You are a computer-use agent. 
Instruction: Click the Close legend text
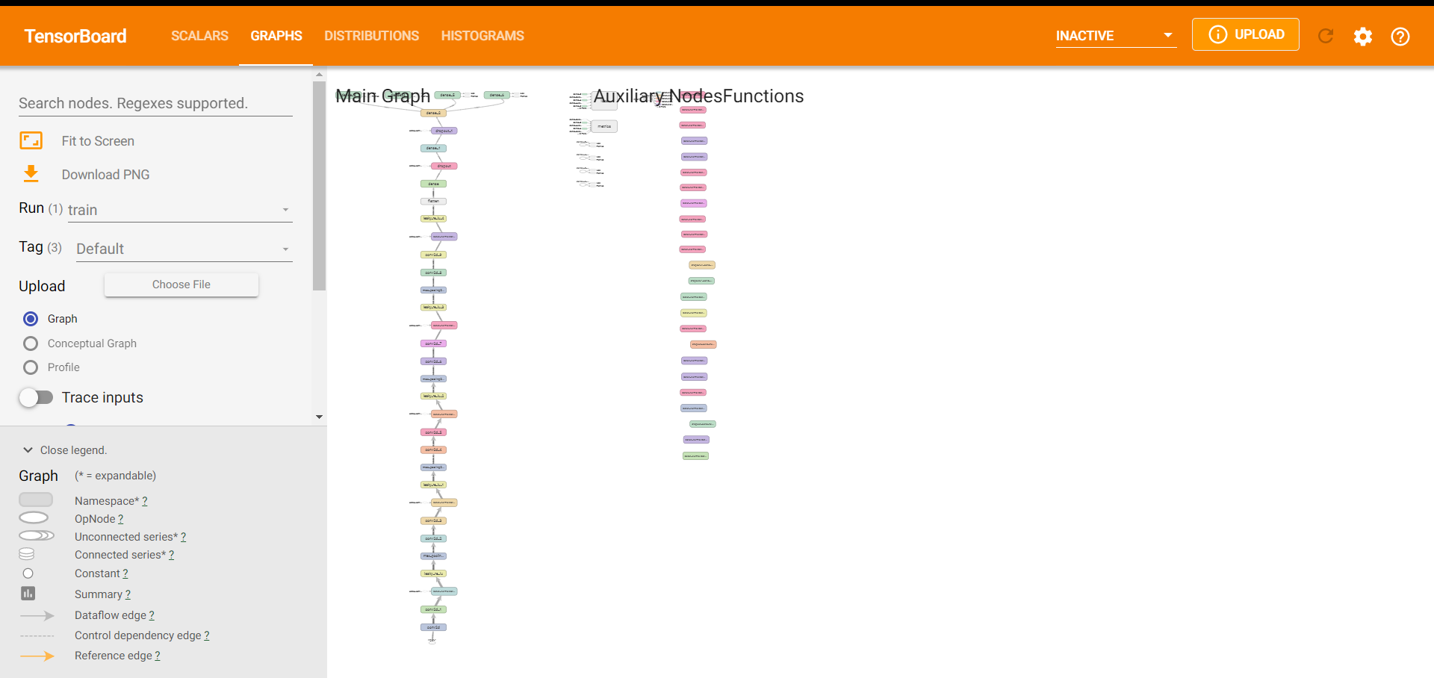(73, 450)
